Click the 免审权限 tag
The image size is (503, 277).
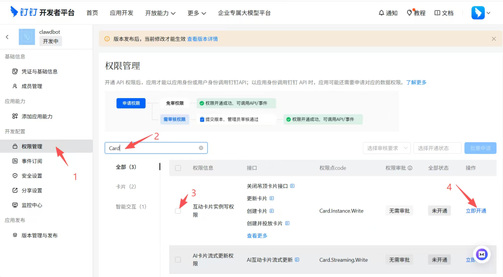coord(175,103)
